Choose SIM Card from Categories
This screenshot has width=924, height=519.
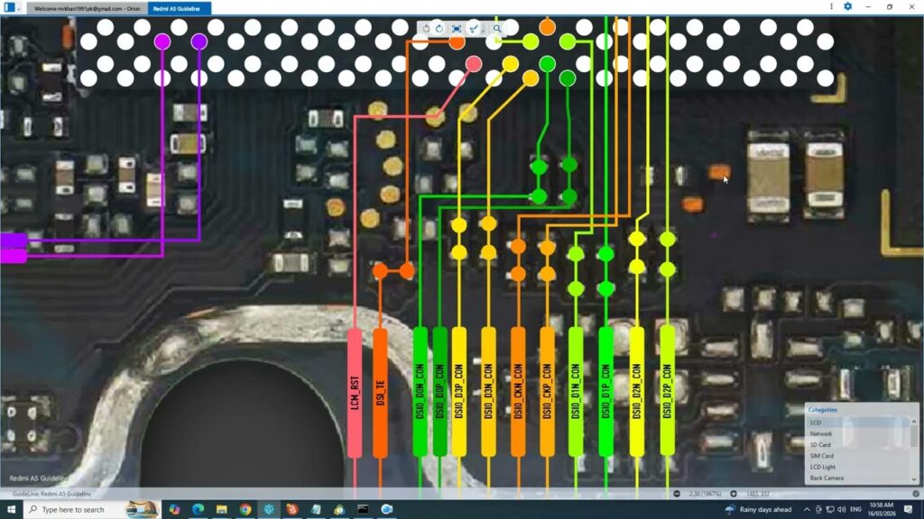(821, 456)
